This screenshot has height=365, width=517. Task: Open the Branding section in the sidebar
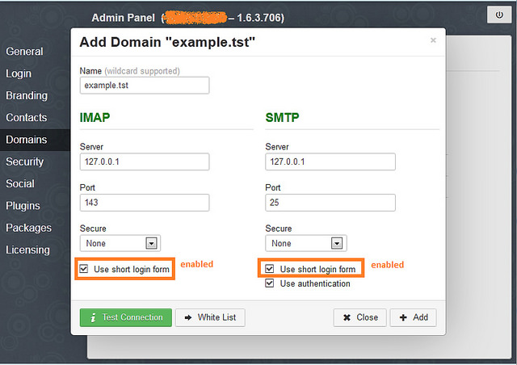point(27,95)
